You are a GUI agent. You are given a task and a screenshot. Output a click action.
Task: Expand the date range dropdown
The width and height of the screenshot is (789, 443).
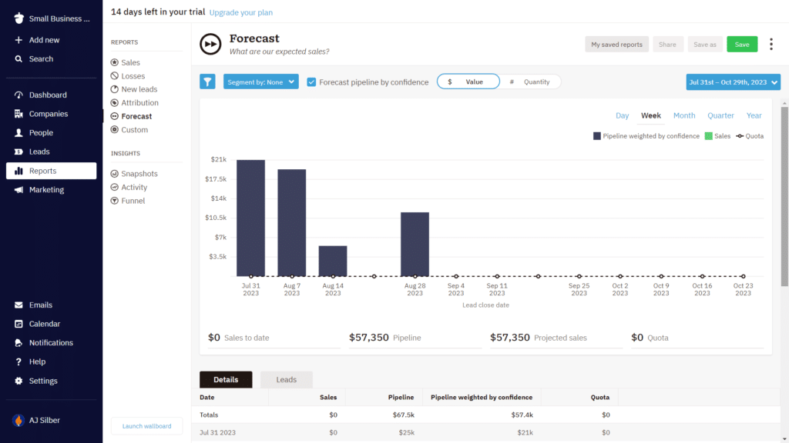click(x=733, y=82)
